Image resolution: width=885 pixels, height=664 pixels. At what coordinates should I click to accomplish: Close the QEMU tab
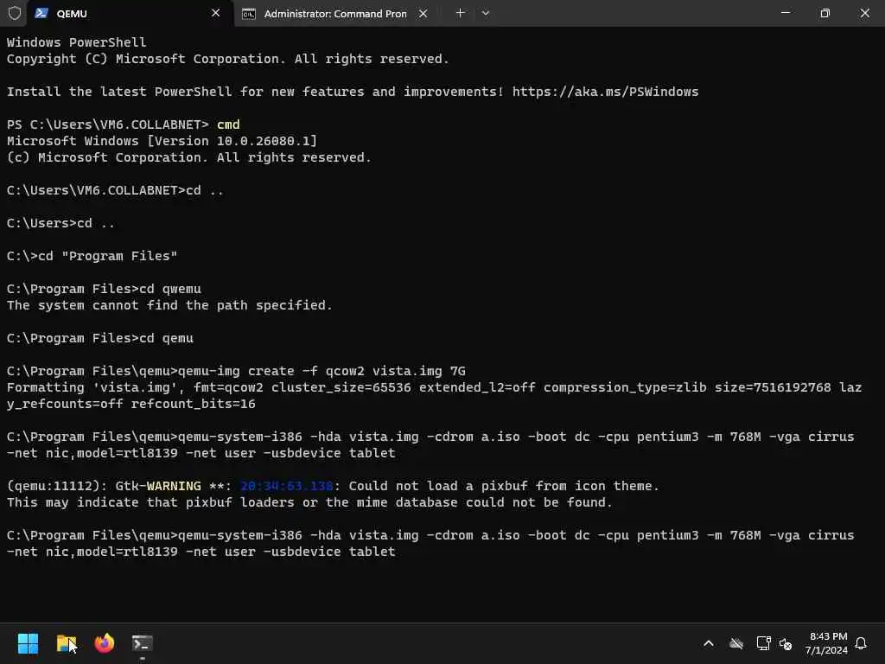coord(215,13)
